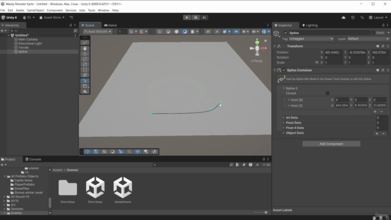The width and height of the screenshot is (391, 220).
Task: Open the Auto Smooth tangent mode dropdown
Action: (97, 32)
